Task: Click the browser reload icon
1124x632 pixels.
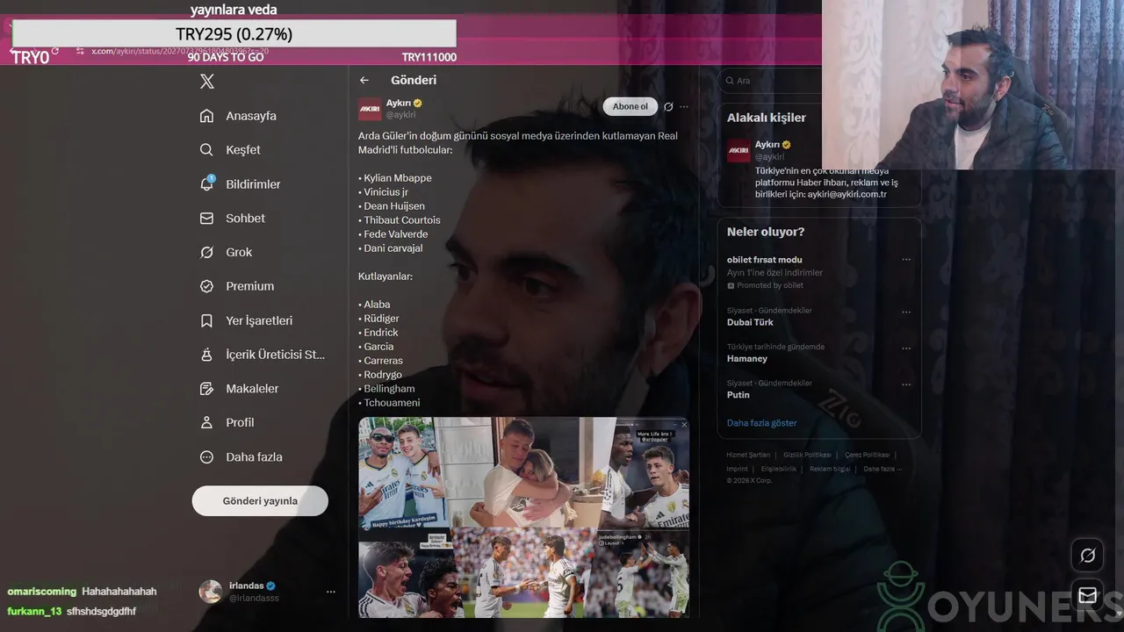Action: click(55, 51)
